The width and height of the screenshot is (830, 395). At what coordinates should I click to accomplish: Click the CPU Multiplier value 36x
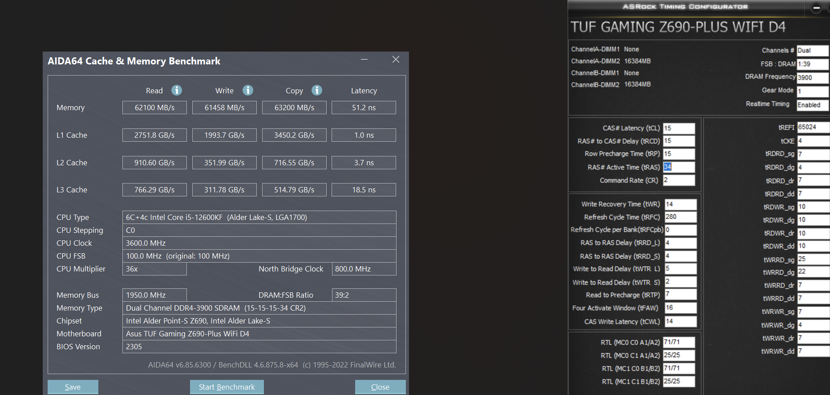154,269
